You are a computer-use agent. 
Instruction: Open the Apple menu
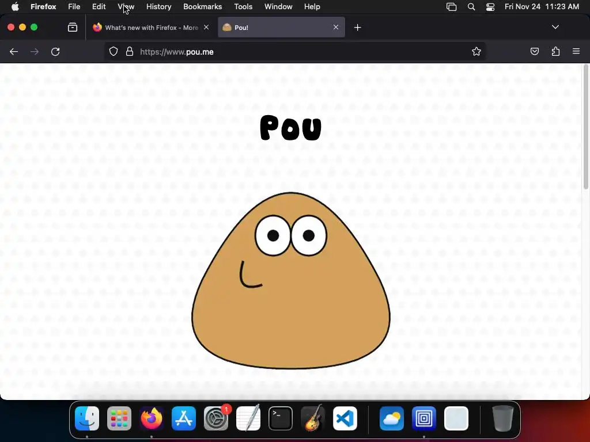15,6
